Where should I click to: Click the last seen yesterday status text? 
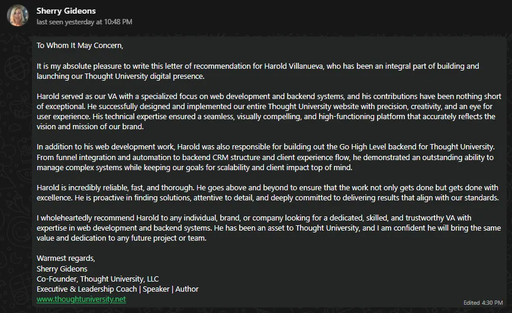point(84,22)
